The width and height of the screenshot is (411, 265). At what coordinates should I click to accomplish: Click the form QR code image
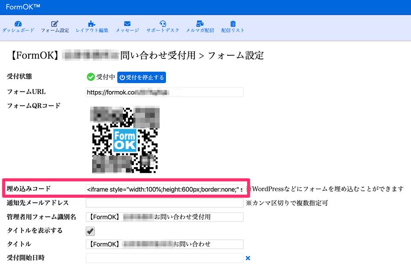pyautogui.click(x=125, y=140)
